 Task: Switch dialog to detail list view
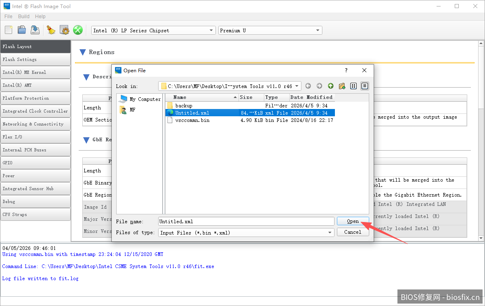pyautogui.click(x=364, y=86)
